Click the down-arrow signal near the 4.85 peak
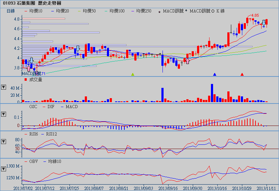Screen dimensions: 279x191 [x=264, y=23]
